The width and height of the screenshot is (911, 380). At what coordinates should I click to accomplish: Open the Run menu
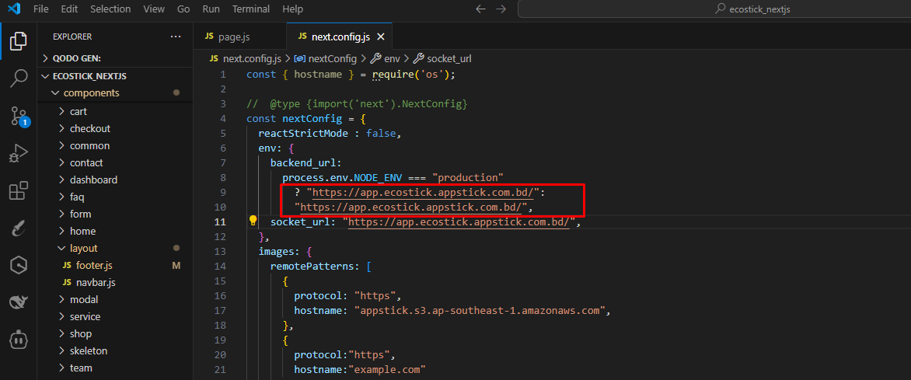coord(211,9)
